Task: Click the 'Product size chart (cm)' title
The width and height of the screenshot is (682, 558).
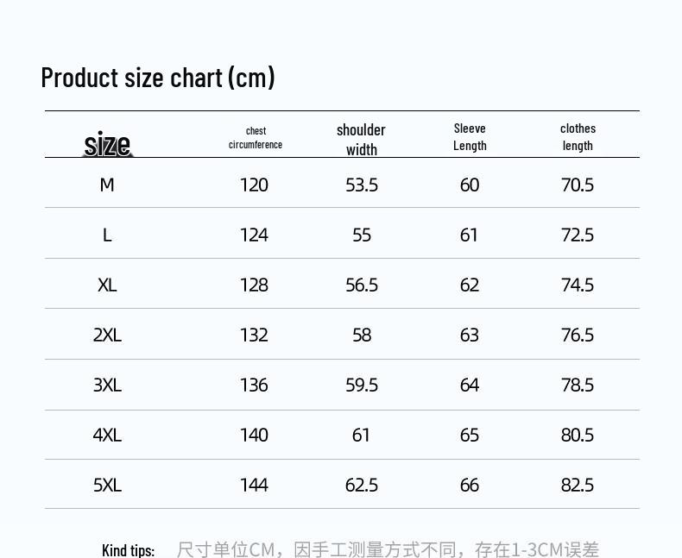Action: click(x=158, y=78)
